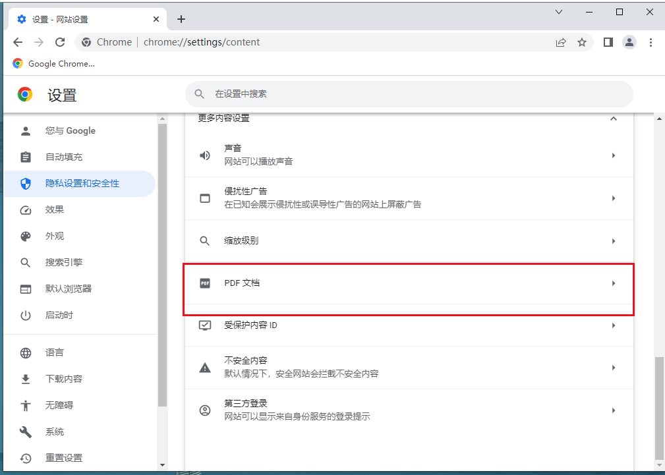Click the globe icon for 语言

click(26, 353)
